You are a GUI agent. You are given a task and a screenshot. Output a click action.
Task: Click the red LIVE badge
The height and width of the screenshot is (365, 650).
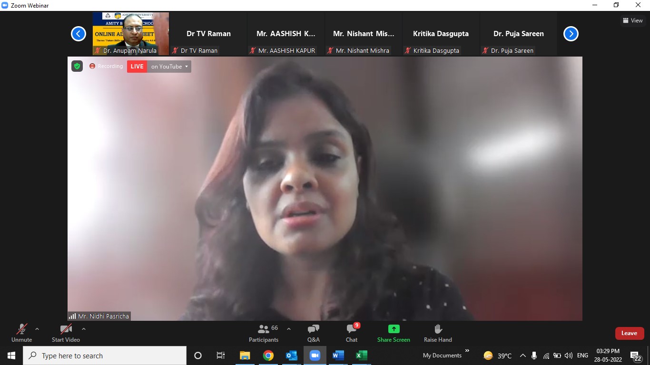coord(137,67)
